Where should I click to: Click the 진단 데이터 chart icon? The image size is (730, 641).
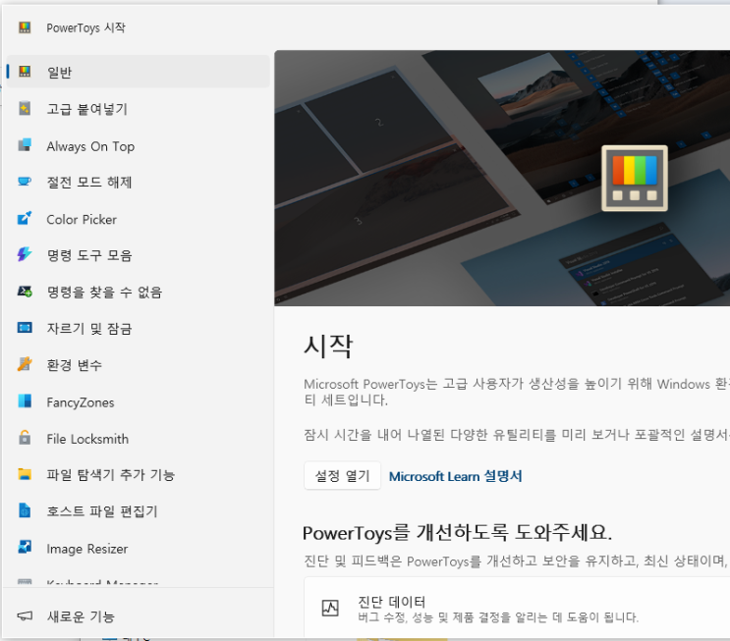[x=330, y=608]
